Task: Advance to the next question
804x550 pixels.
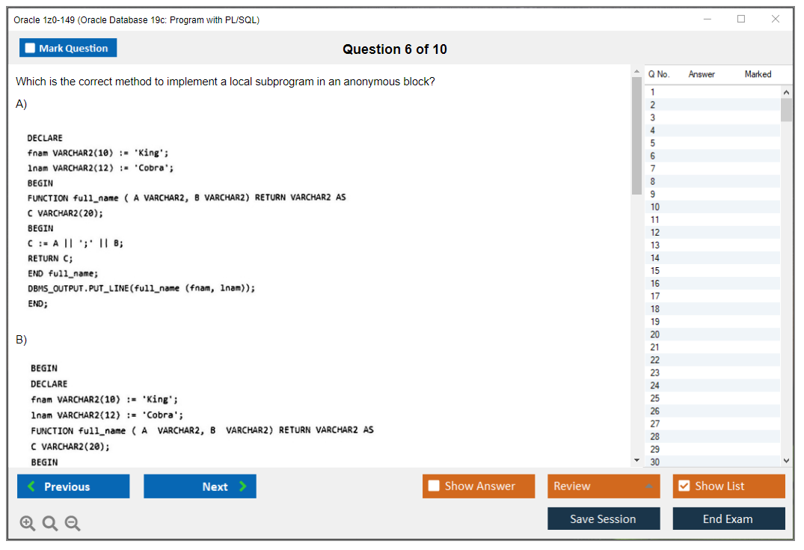Action: [x=200, y=486]
